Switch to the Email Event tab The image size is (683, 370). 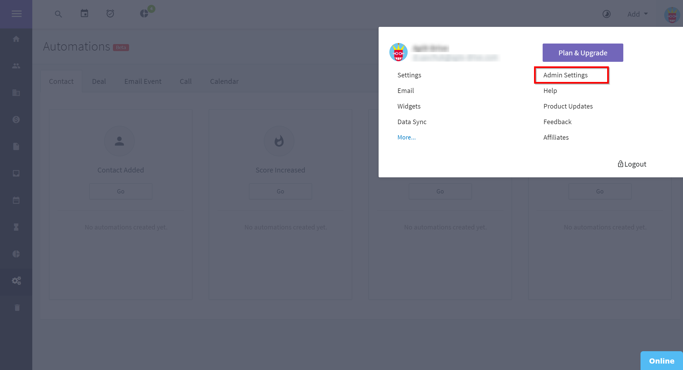coord(143,81)
